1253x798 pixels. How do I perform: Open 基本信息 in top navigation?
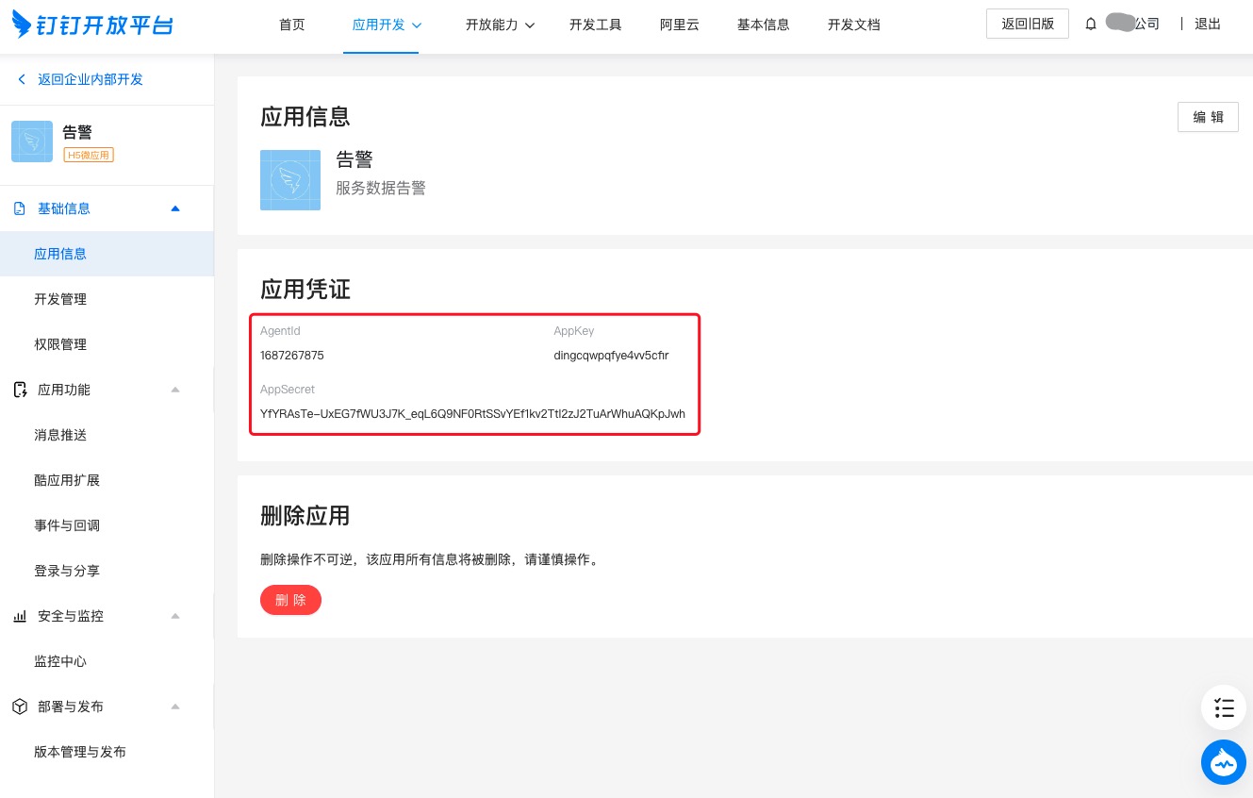coord(764,25)
